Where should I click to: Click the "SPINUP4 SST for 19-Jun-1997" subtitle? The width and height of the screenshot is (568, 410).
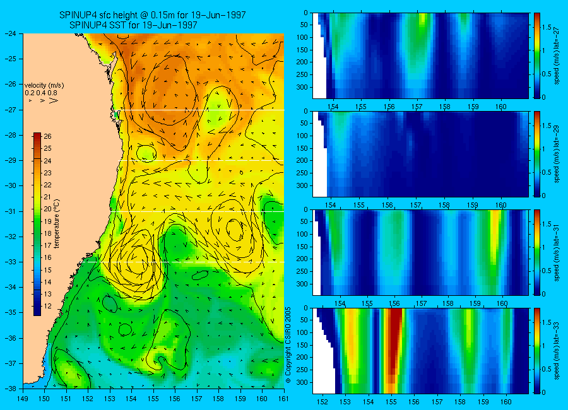[x=133, y=25]
